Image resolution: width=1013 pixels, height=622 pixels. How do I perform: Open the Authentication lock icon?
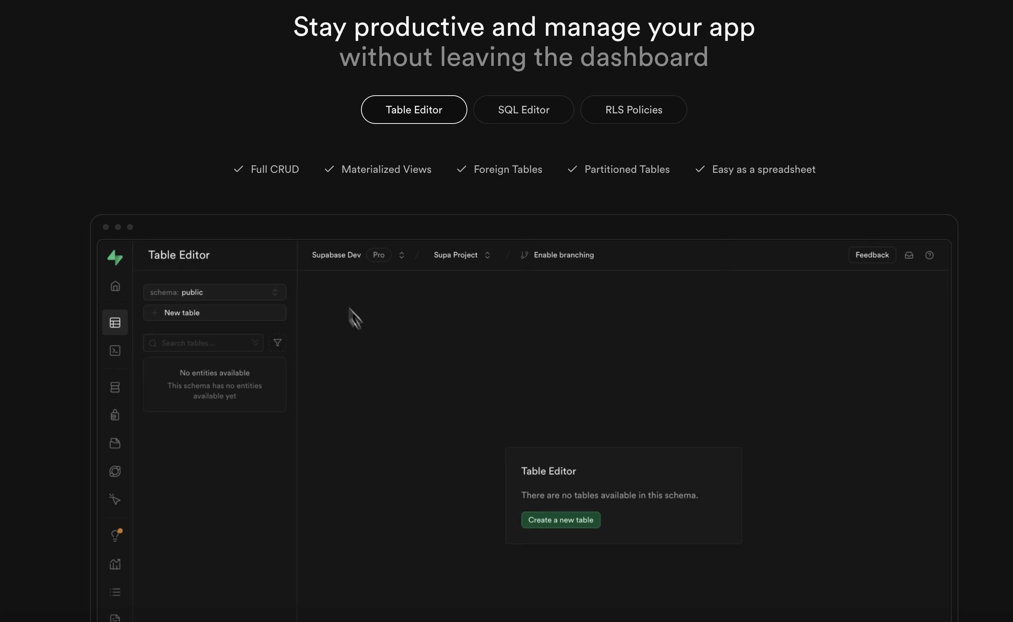click(x=115, y=415)
